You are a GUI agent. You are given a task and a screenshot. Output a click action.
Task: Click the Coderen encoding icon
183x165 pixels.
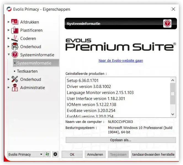[x=15, y=38]
